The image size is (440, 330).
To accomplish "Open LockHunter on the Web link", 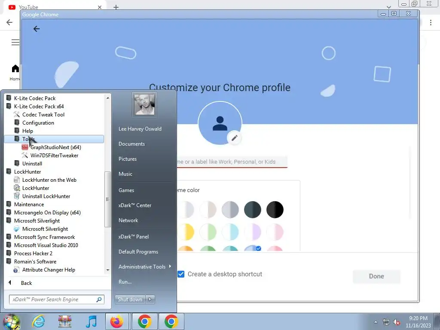I will 49,180.
